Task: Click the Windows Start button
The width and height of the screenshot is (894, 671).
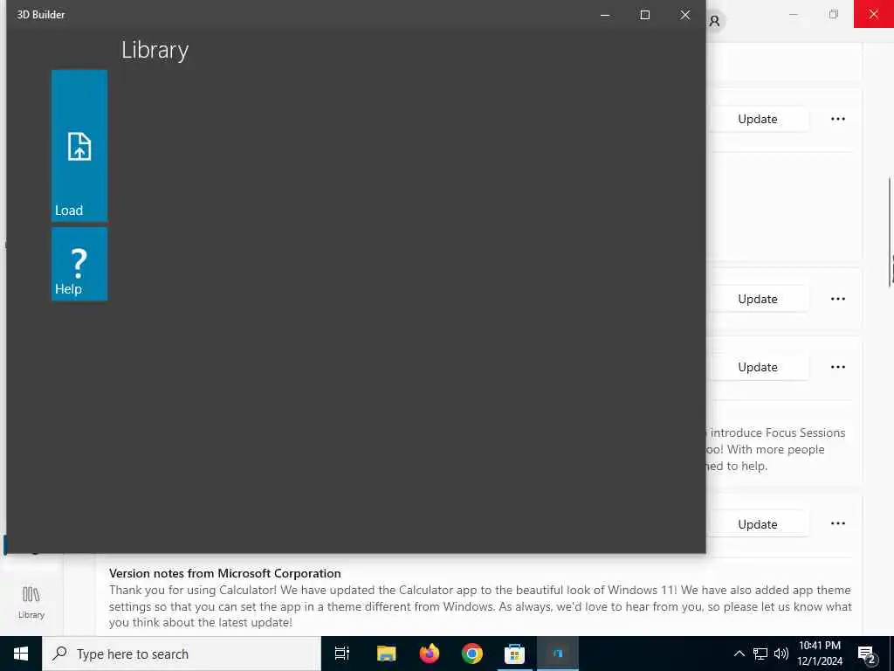Action: click(x=21, y=654)
